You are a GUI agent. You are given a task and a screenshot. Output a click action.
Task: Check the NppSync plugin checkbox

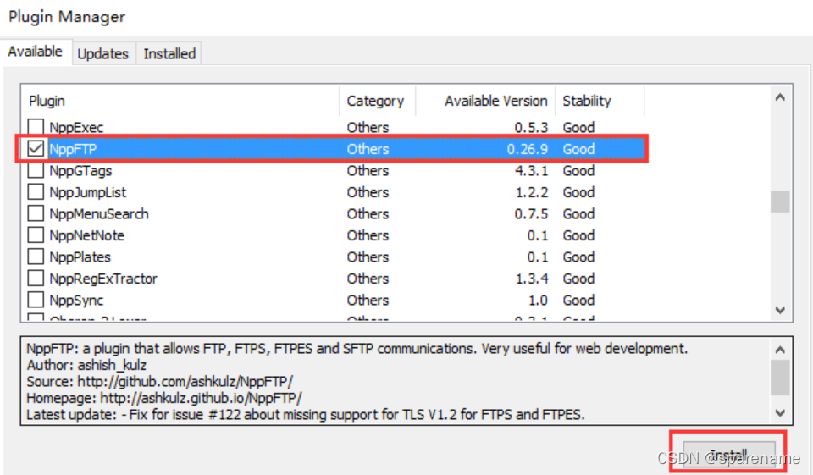pyautogui.click(x=36, y=300)
